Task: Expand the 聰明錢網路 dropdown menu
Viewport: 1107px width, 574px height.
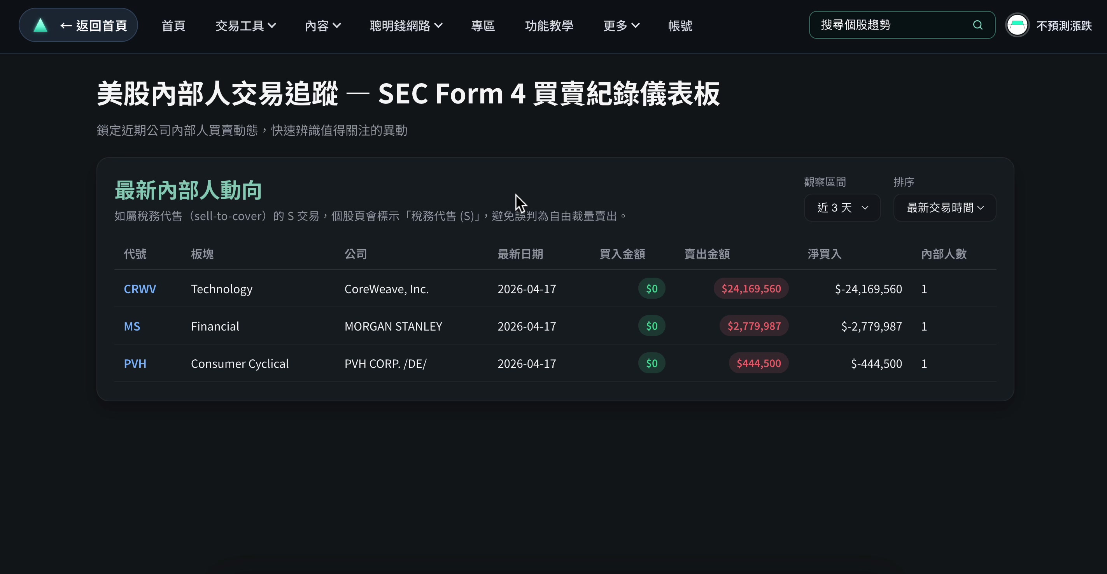Action: click(x=406, y=26)
